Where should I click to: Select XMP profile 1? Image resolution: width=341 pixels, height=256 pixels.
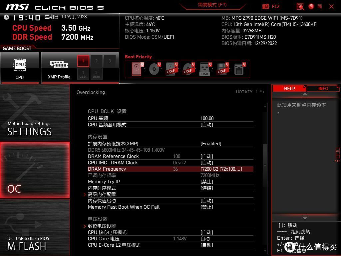tap(83, 61)
